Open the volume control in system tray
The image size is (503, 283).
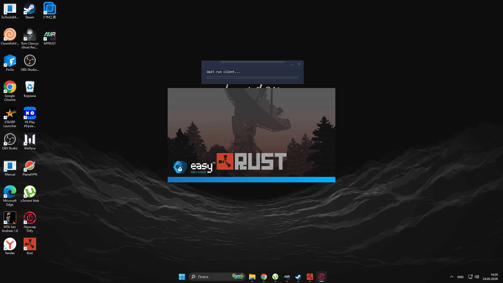[477, 277]
